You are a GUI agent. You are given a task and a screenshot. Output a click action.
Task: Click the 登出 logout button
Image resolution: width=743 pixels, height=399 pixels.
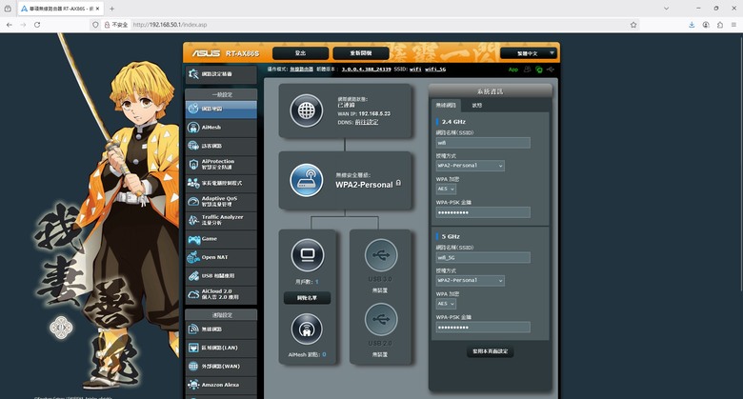click(300, 53)
